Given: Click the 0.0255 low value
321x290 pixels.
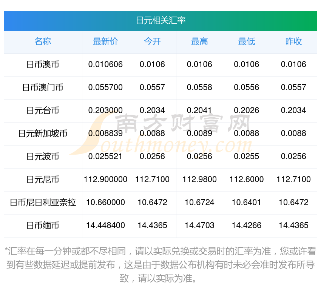Looking at the screenshot, I should (x=247, y=157).
